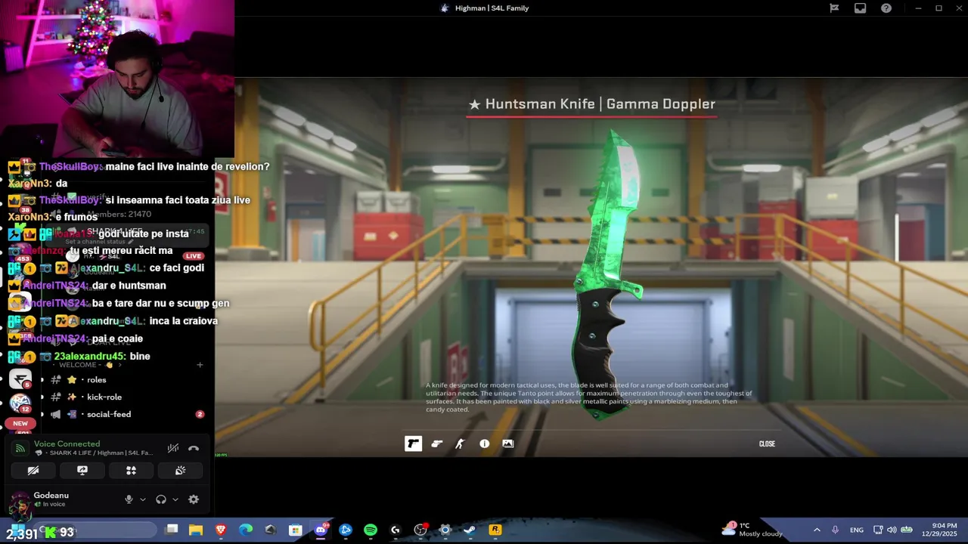This screenshot has height=544, width=968.
Task: Open the soundboard button
Action: tap(180, 470)
